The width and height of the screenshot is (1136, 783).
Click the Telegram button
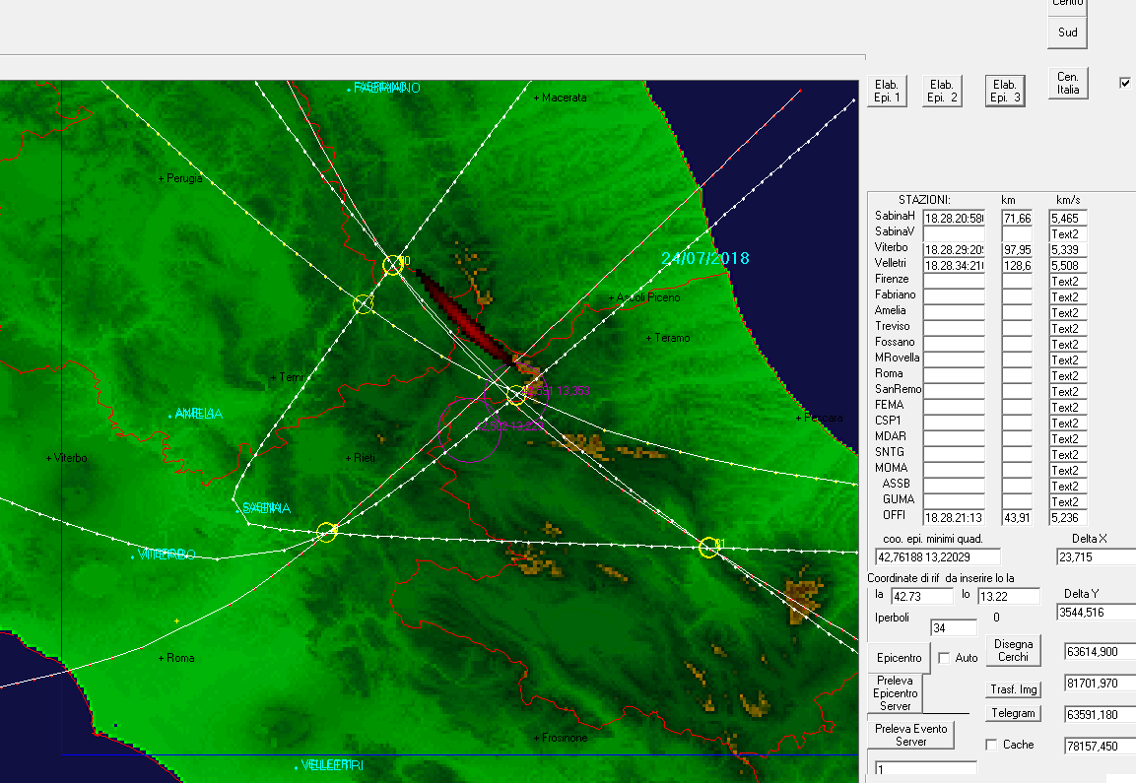[1013, 713]
